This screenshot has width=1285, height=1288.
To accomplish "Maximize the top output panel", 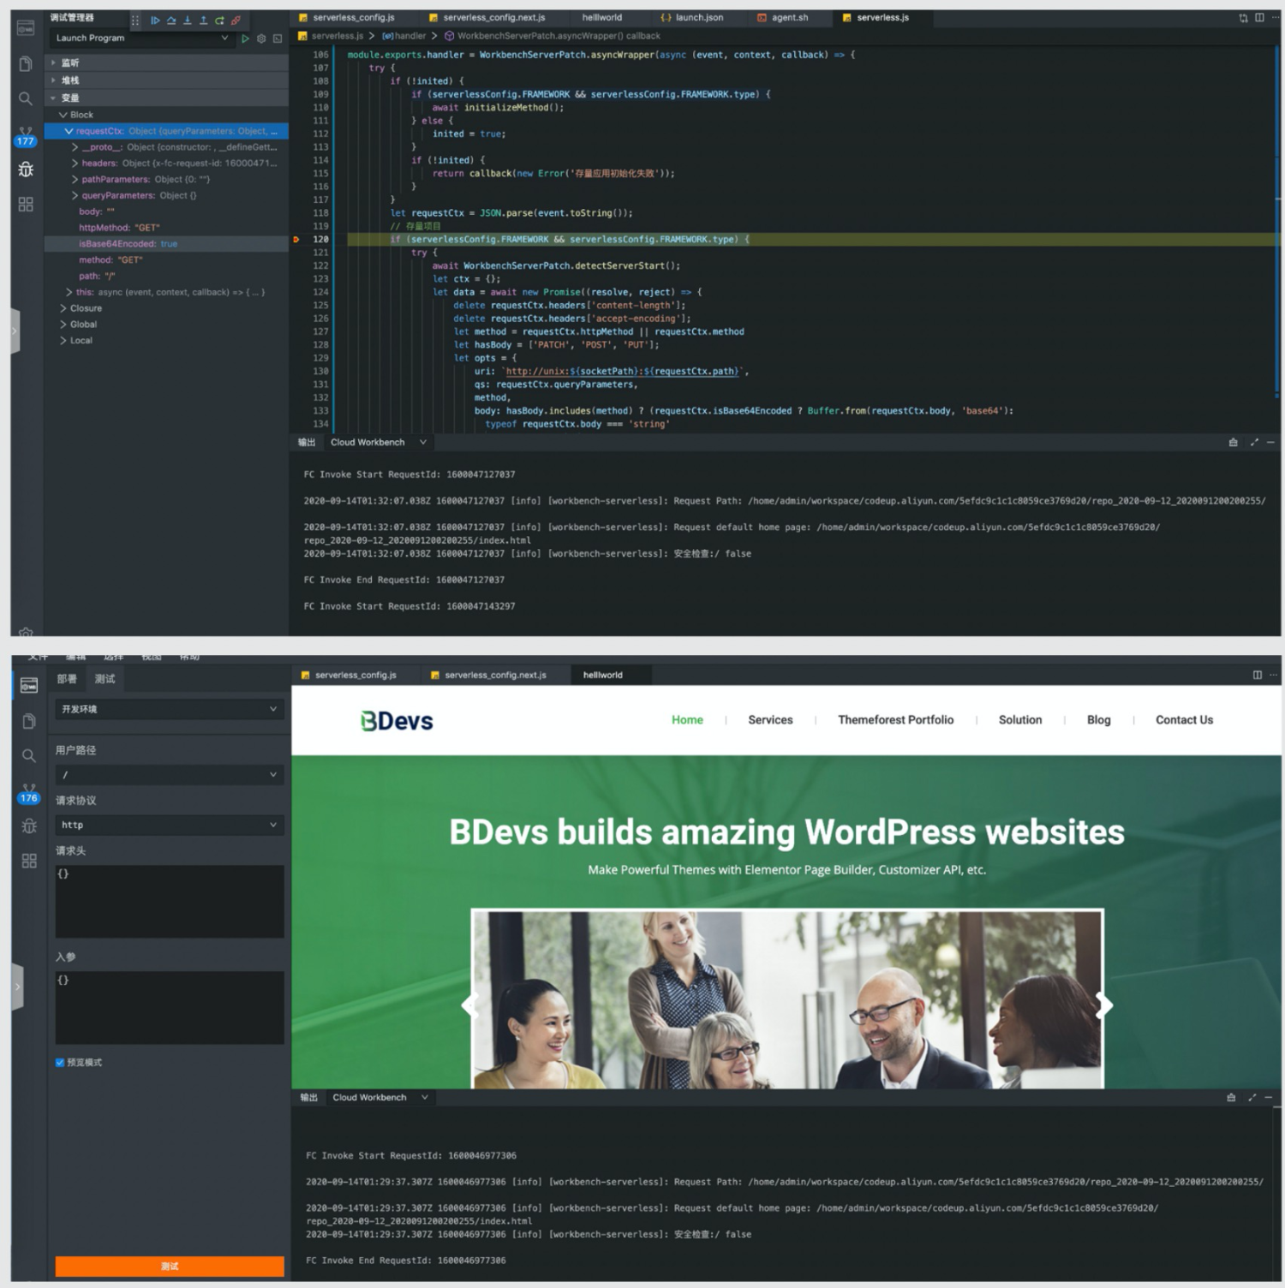I will pyautogui.click(x=1254, y=442).
